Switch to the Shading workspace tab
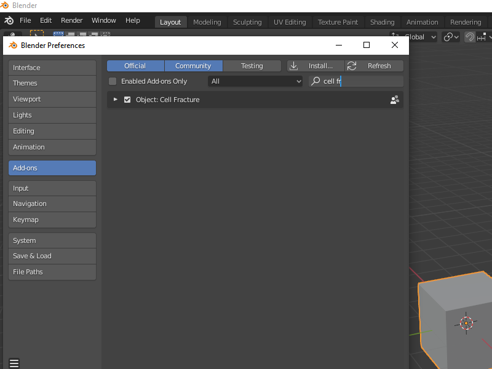The image size is (492, 369). [382, 22]
